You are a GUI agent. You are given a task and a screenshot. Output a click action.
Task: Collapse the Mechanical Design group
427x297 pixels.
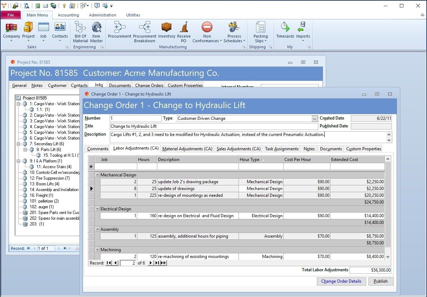pos(97,175)
